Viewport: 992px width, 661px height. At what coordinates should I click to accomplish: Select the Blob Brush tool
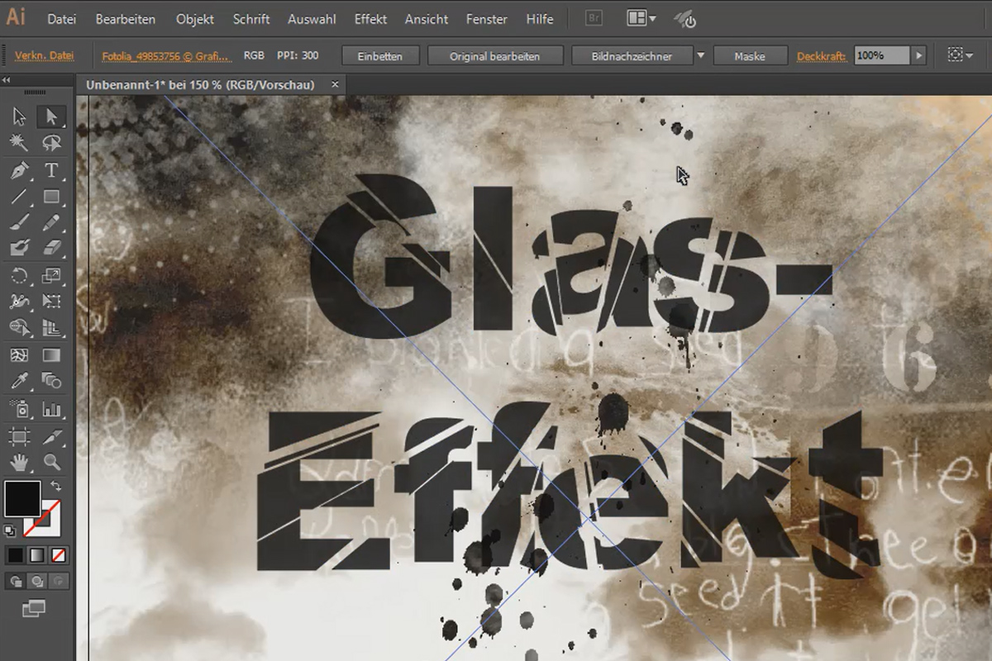point(20,248)
